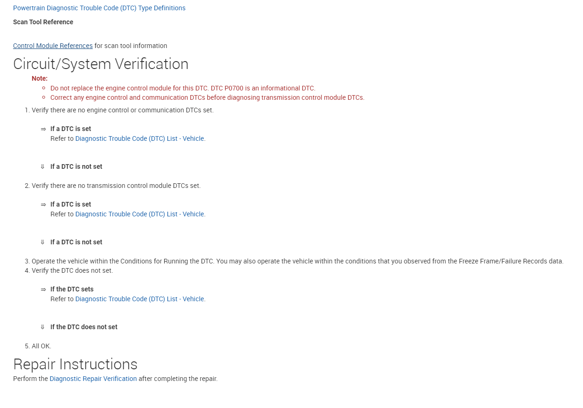Click down arrow beside 'If a DTC is not set' in step 2
Screen dimensions: 583x408
point(43,242)
